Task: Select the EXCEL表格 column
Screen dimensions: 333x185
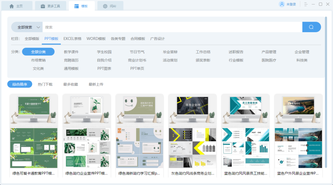Action: tap(72, 39)
